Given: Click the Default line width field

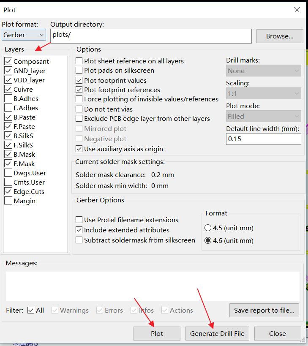Looking at the screenshot, I should tap(263, 139).
